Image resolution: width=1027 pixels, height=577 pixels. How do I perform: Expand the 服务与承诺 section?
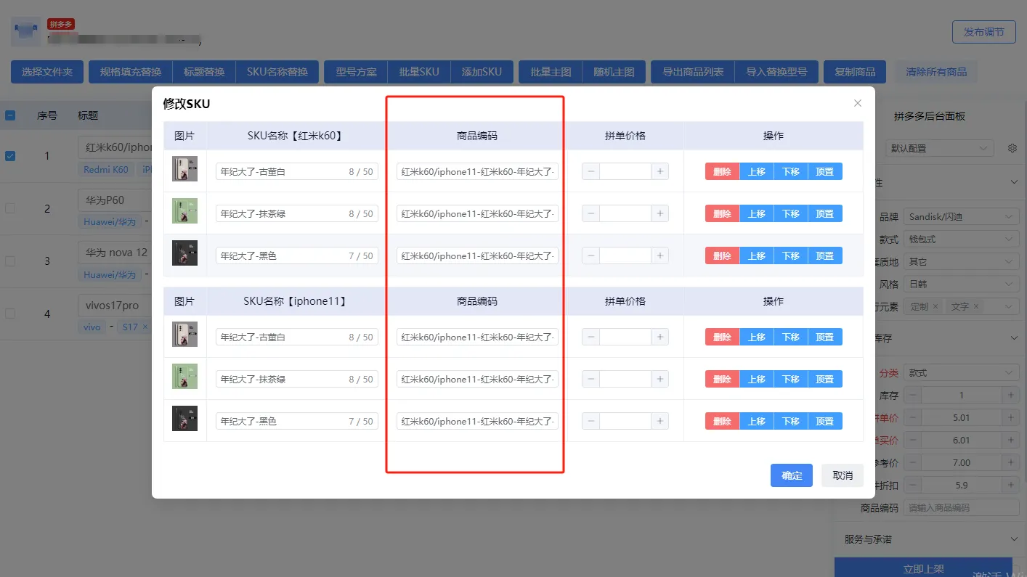point(930,539)
